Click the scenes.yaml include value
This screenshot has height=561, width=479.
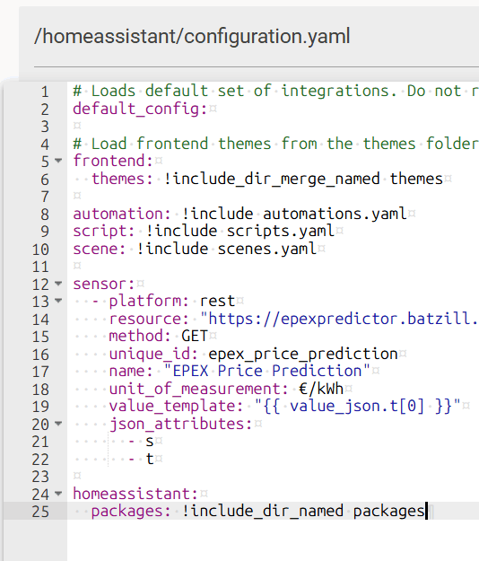pos(226,249)
